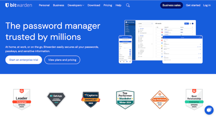Click the Slashdot Top Performer Winter 2024 badge

pos(125,99)
